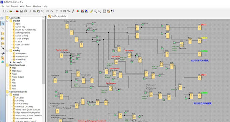Click the context help arrow-question icon
Viewport: 230px width, 122px height.
pos(113,11)
